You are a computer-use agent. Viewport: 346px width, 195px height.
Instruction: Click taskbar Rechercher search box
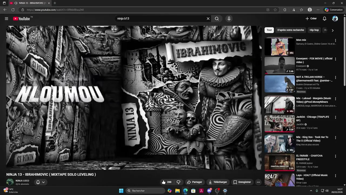[x=146, y=191]
